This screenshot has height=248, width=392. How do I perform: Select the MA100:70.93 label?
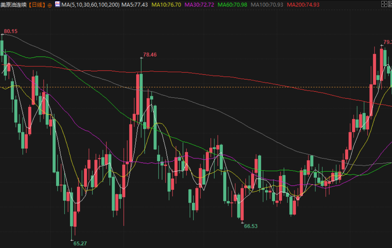pyautogui.click(x=267, y=5)
